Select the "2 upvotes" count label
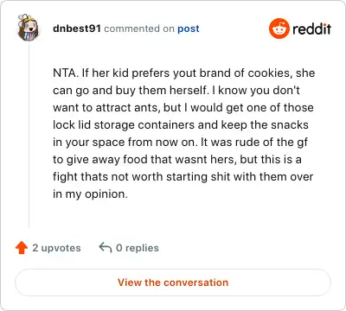Screen dimensions: 346x311 click(56, 248)
